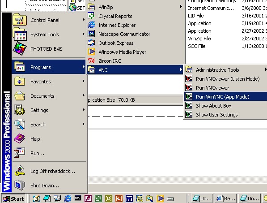
Task: Open Outlook from the quick launch bar
Action: click(109, 199)
